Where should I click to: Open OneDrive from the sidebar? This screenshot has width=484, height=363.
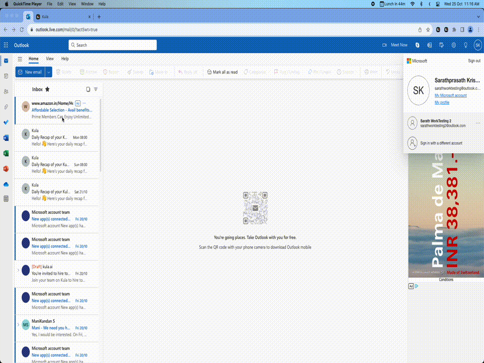click(x=6, y=185)
